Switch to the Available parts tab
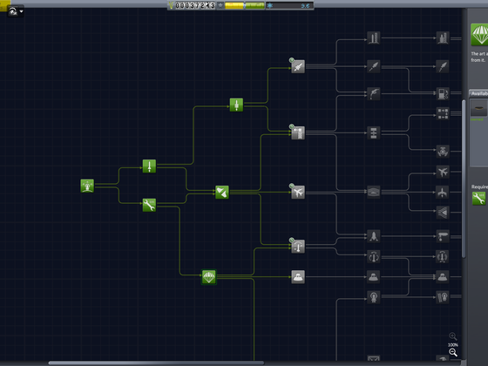The image size is (488, 366). click(478, 93)
